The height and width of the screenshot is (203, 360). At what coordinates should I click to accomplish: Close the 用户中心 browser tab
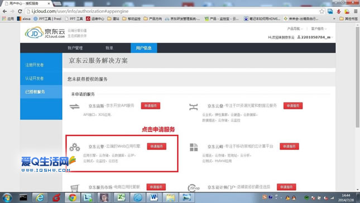49,3
